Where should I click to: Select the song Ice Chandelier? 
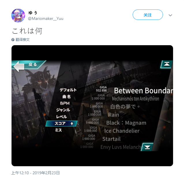pos(122,131)
